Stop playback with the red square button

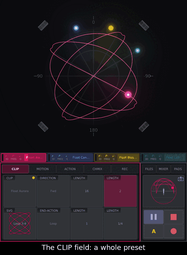[x=173, y=217]
